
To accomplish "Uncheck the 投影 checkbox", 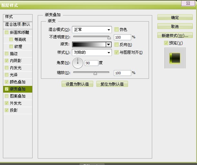I will click(6, 110).
